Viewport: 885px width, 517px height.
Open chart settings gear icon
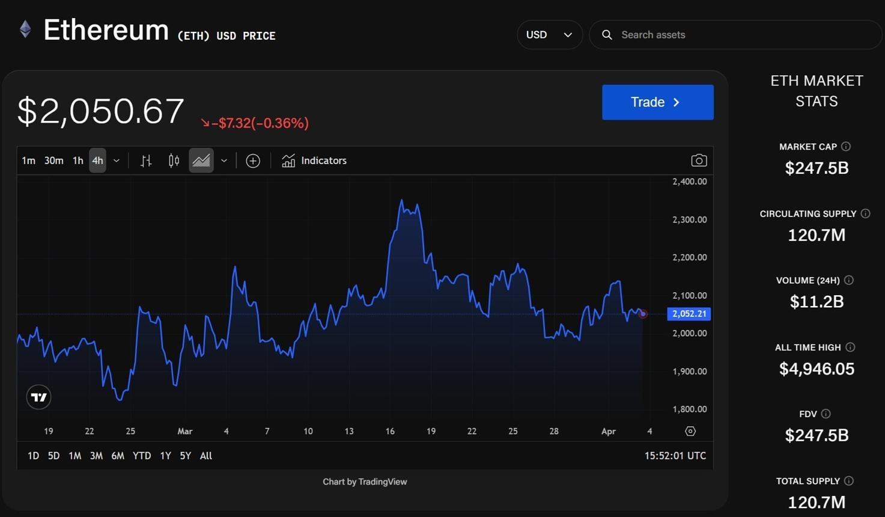(690, 431)
